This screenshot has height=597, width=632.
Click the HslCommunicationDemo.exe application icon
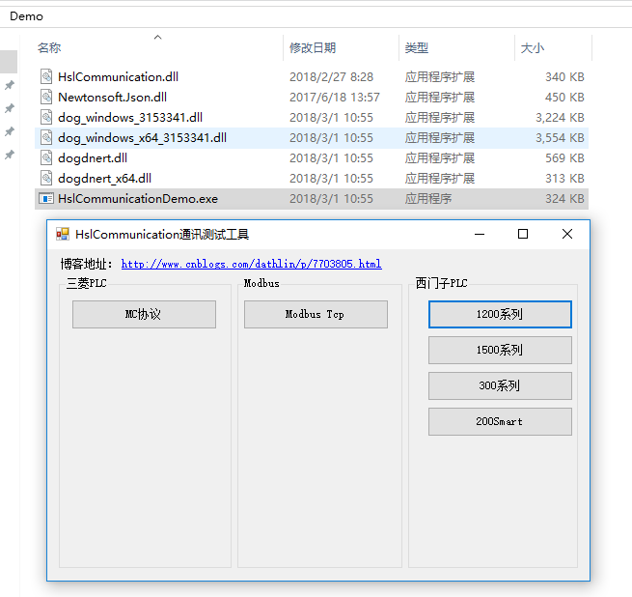pyautogui.click(x=46, y=199)
